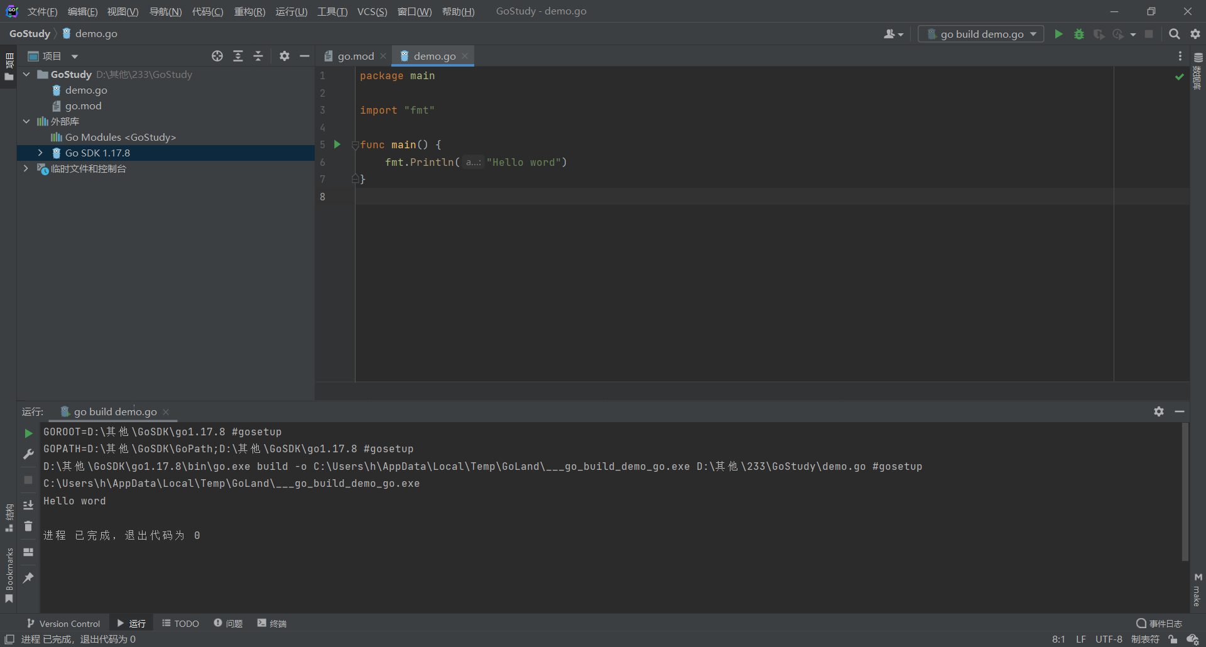Switch to the go.mod editor tab
Image resolution: width=1206 pixels, height=647 pixels.
(x=355, y=56)
